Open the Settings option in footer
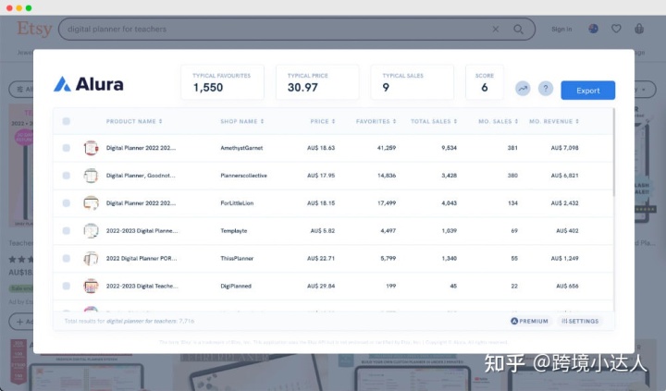Screen dimensions: 666x391 pos(580,322)
